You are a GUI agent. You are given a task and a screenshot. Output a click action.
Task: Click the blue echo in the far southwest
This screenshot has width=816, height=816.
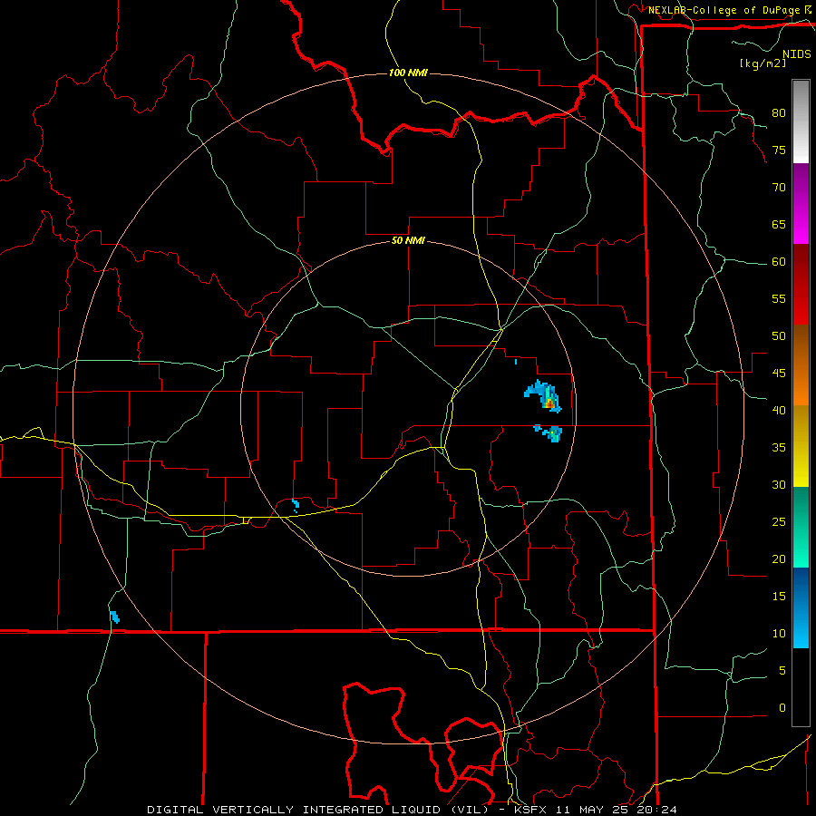[114, 617]
